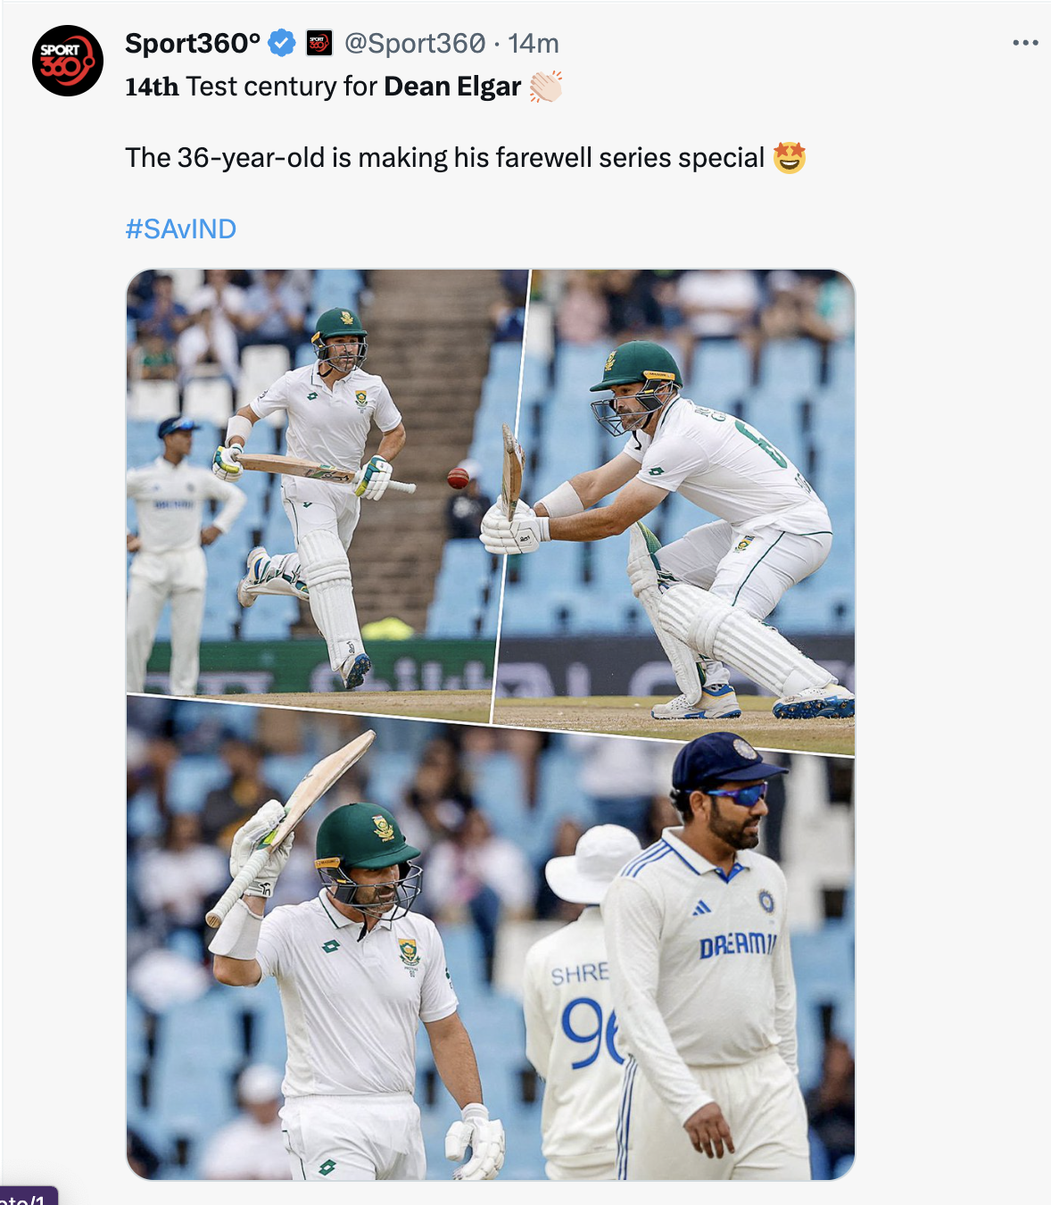Click the clapping hands emoji
This screenshot has height=1205, width=1051.
[546, 87]
